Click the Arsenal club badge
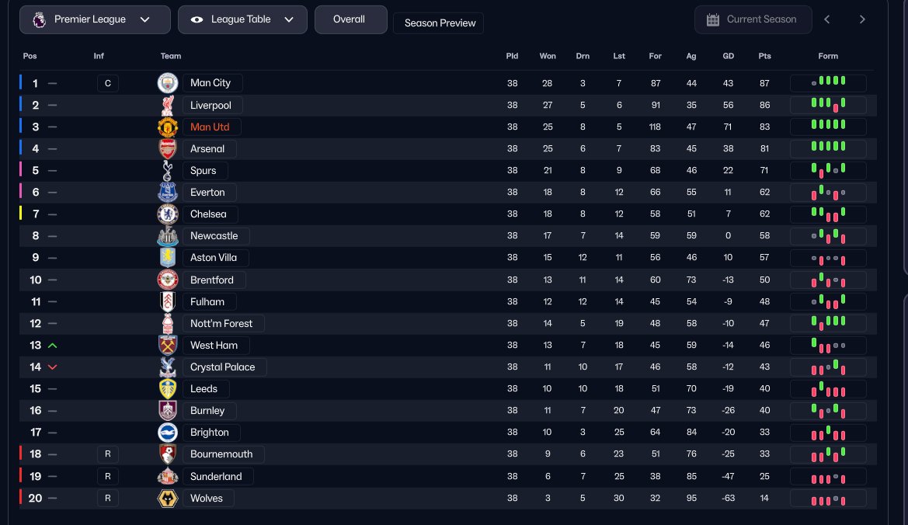Image resolution: width=908 pixels, height=525 pixels. pos(168,148)
